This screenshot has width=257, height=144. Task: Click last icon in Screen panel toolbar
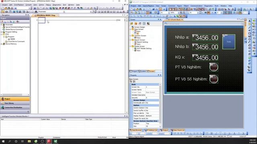[x=148, y=24]
